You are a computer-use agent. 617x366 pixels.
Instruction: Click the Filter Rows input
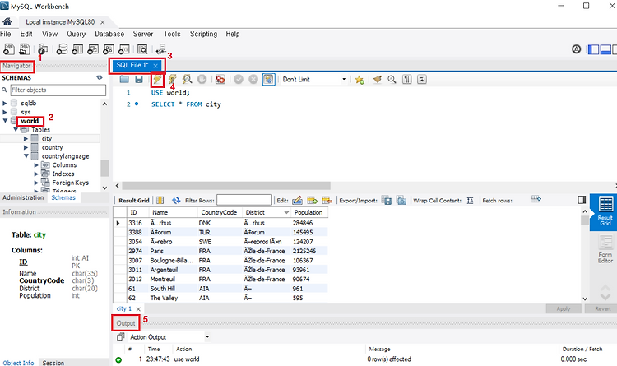click(244, 200)
